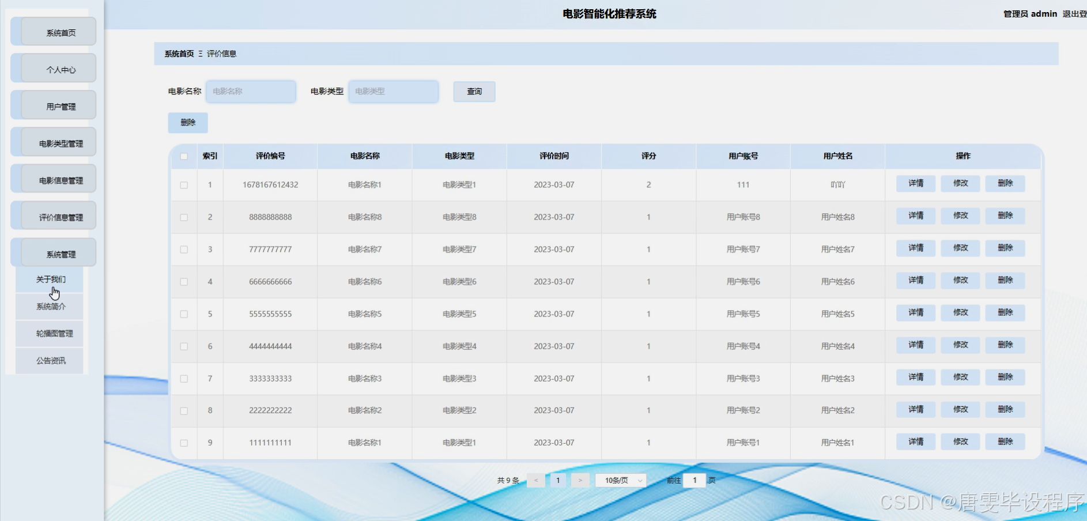
Task: Click the 用户账号 column header
Action: tap(743, 156)
